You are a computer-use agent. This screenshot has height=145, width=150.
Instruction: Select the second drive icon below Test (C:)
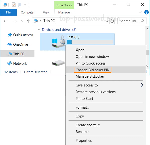click(x=58, y=63)
